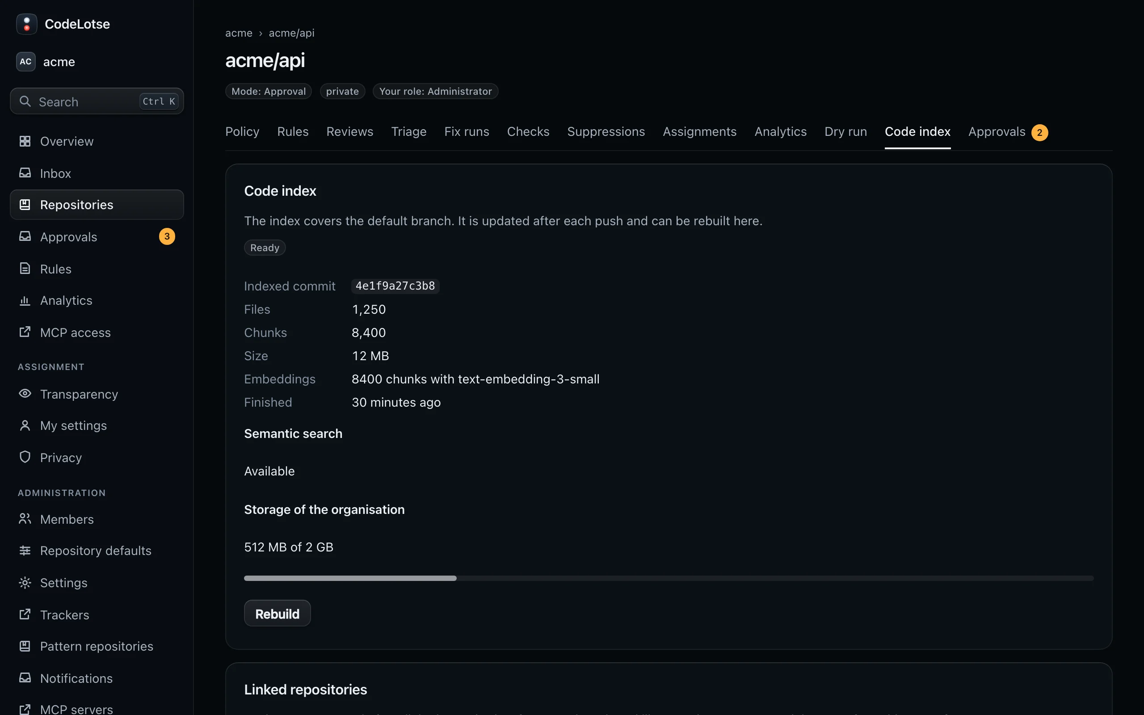Click the Settings gear icon
Viewport: 1144px width, 715px height.
[x=25, y=583]
